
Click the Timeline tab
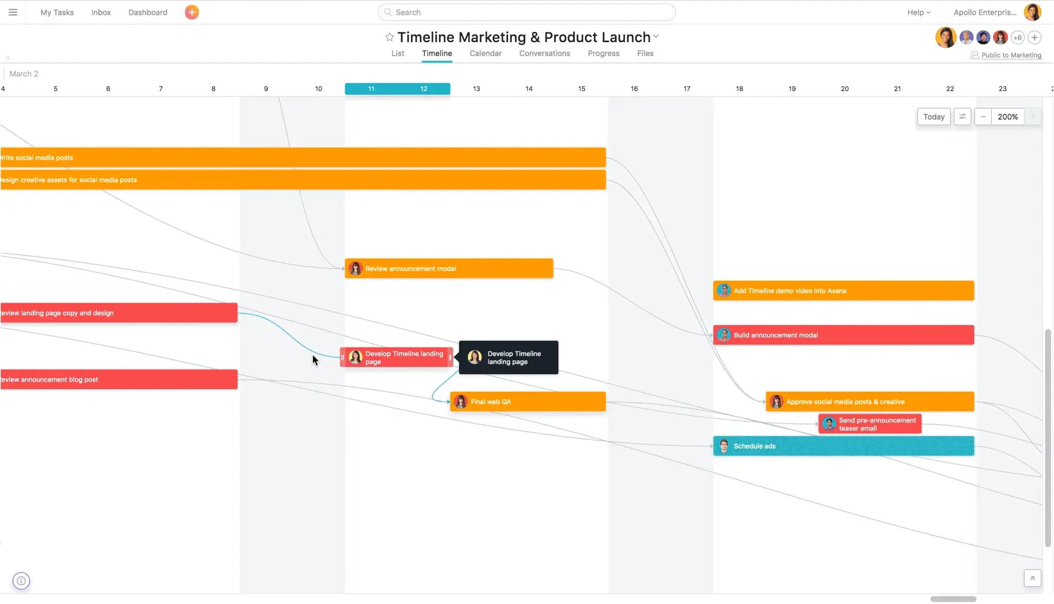436,53
